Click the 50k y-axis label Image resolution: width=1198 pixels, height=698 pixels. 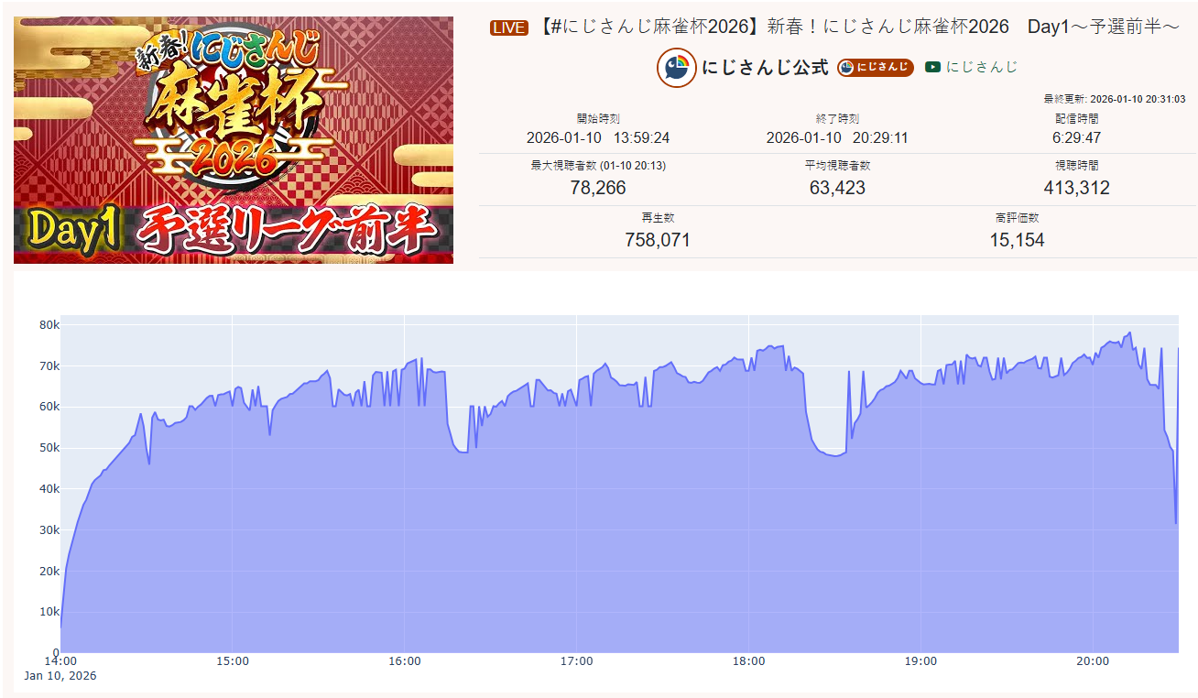pos(49,448)
